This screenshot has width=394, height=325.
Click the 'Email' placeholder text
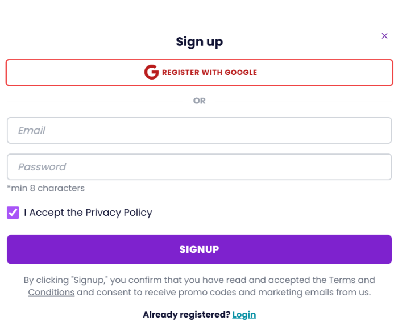[32, 130]
